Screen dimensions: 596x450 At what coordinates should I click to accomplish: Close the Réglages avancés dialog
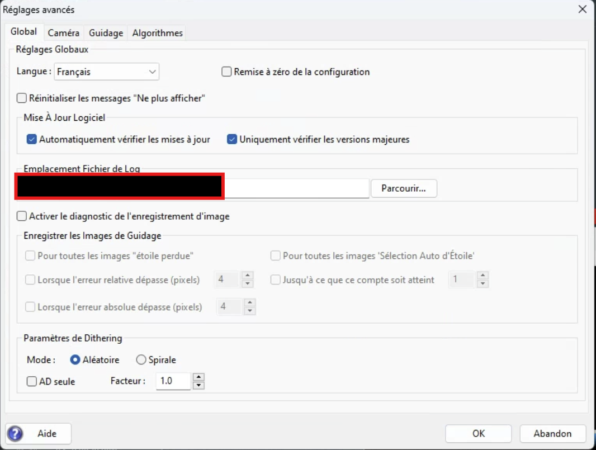[x=583, y=9]
